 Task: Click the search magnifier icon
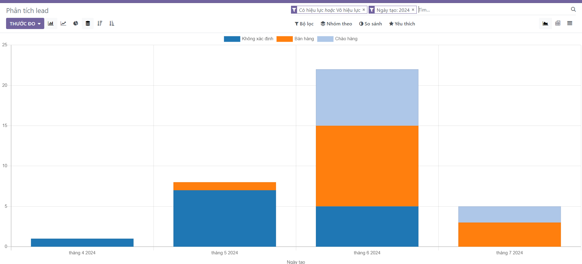pyautogui.click(x=573, y=9)
